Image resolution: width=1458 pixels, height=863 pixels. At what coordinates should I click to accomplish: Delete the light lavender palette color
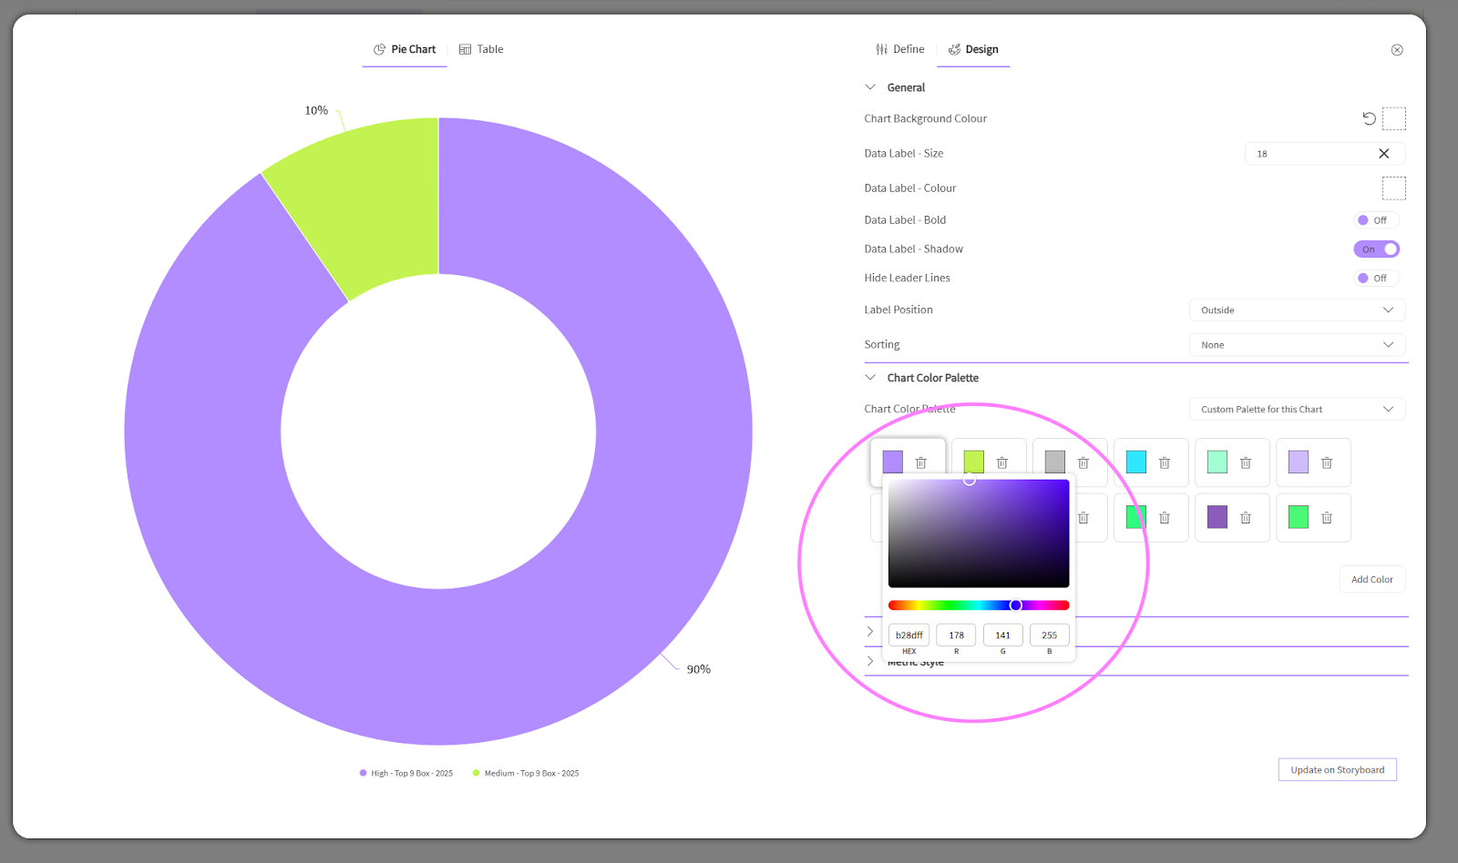pyautogui.click(x=1327, y=463)
